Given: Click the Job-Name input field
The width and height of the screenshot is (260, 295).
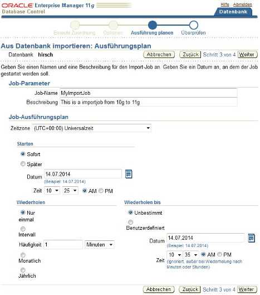Looking at the screenshot, I should 149,93.
